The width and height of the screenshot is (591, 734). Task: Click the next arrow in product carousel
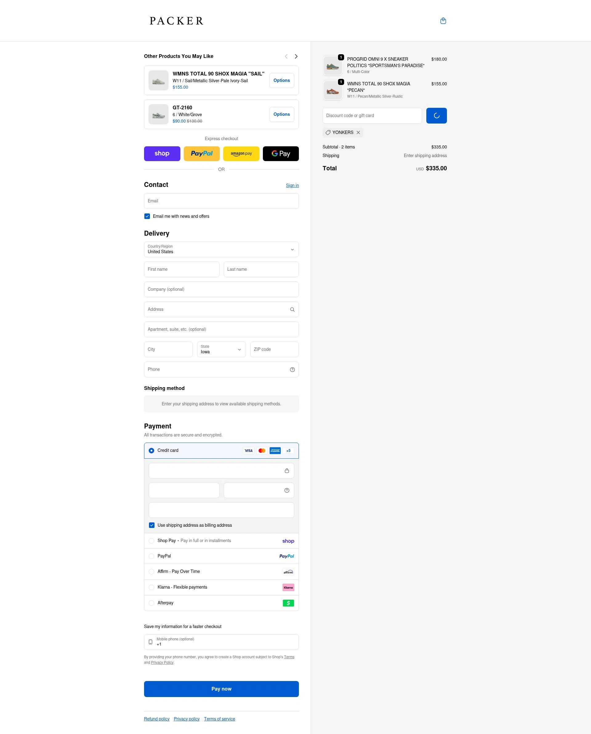295,56
